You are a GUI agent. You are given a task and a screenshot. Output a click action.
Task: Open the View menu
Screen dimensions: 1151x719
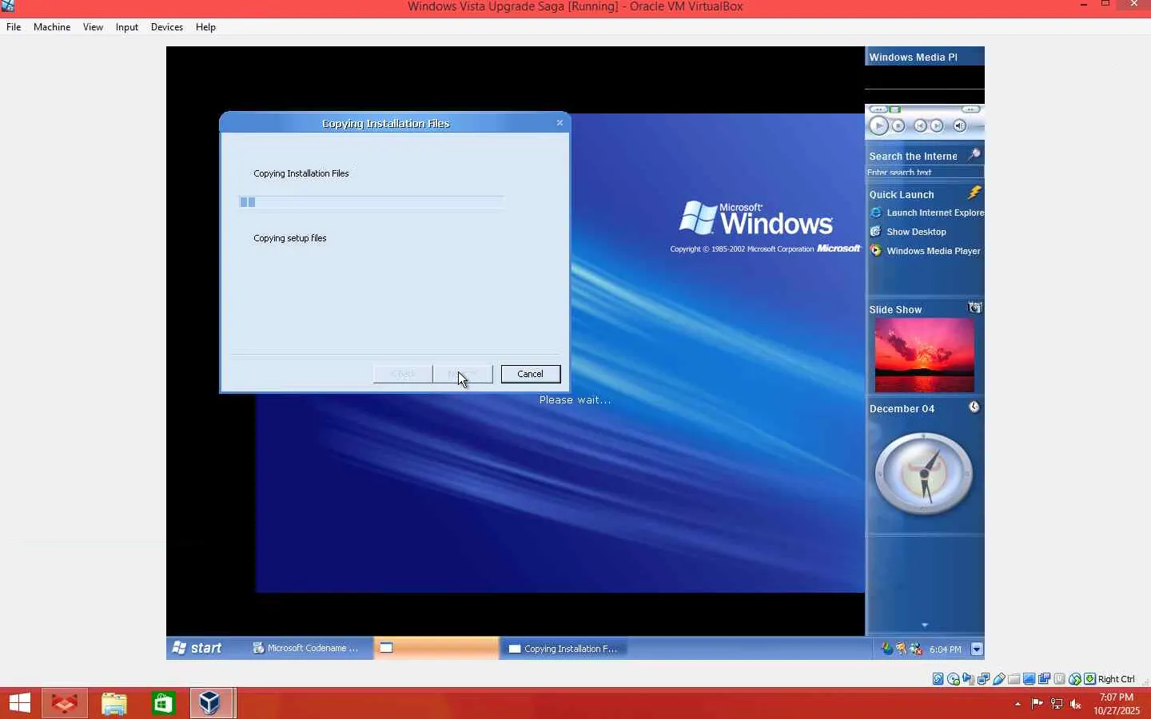tap(93, 27)
